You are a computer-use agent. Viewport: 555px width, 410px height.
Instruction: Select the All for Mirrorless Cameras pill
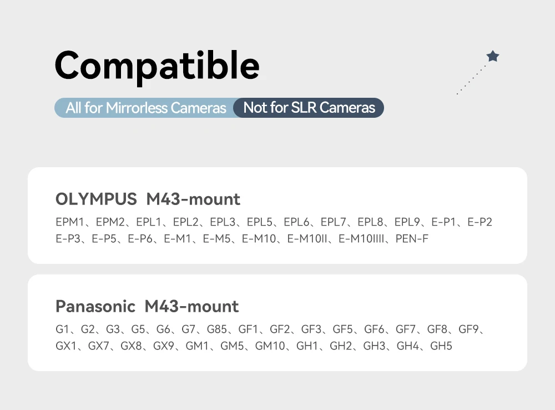[145, 108]
